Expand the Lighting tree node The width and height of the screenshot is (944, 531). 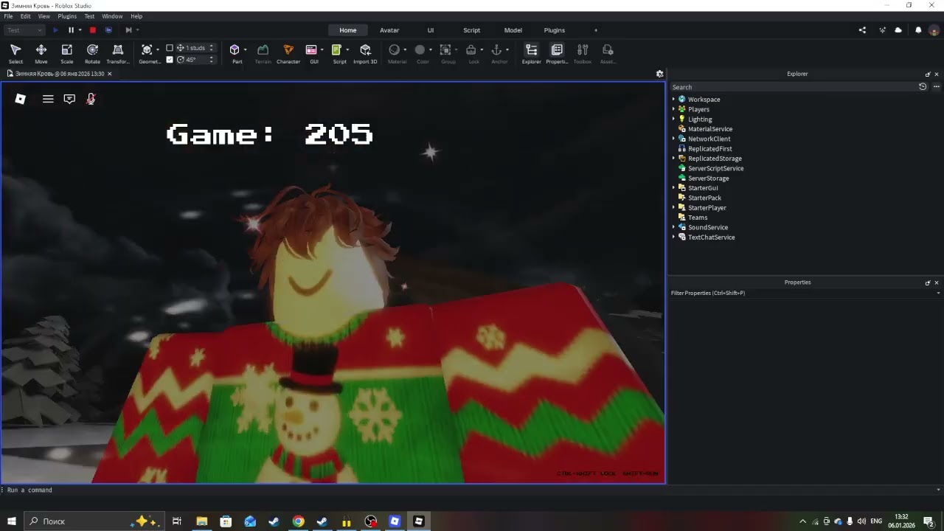point(673,119)
